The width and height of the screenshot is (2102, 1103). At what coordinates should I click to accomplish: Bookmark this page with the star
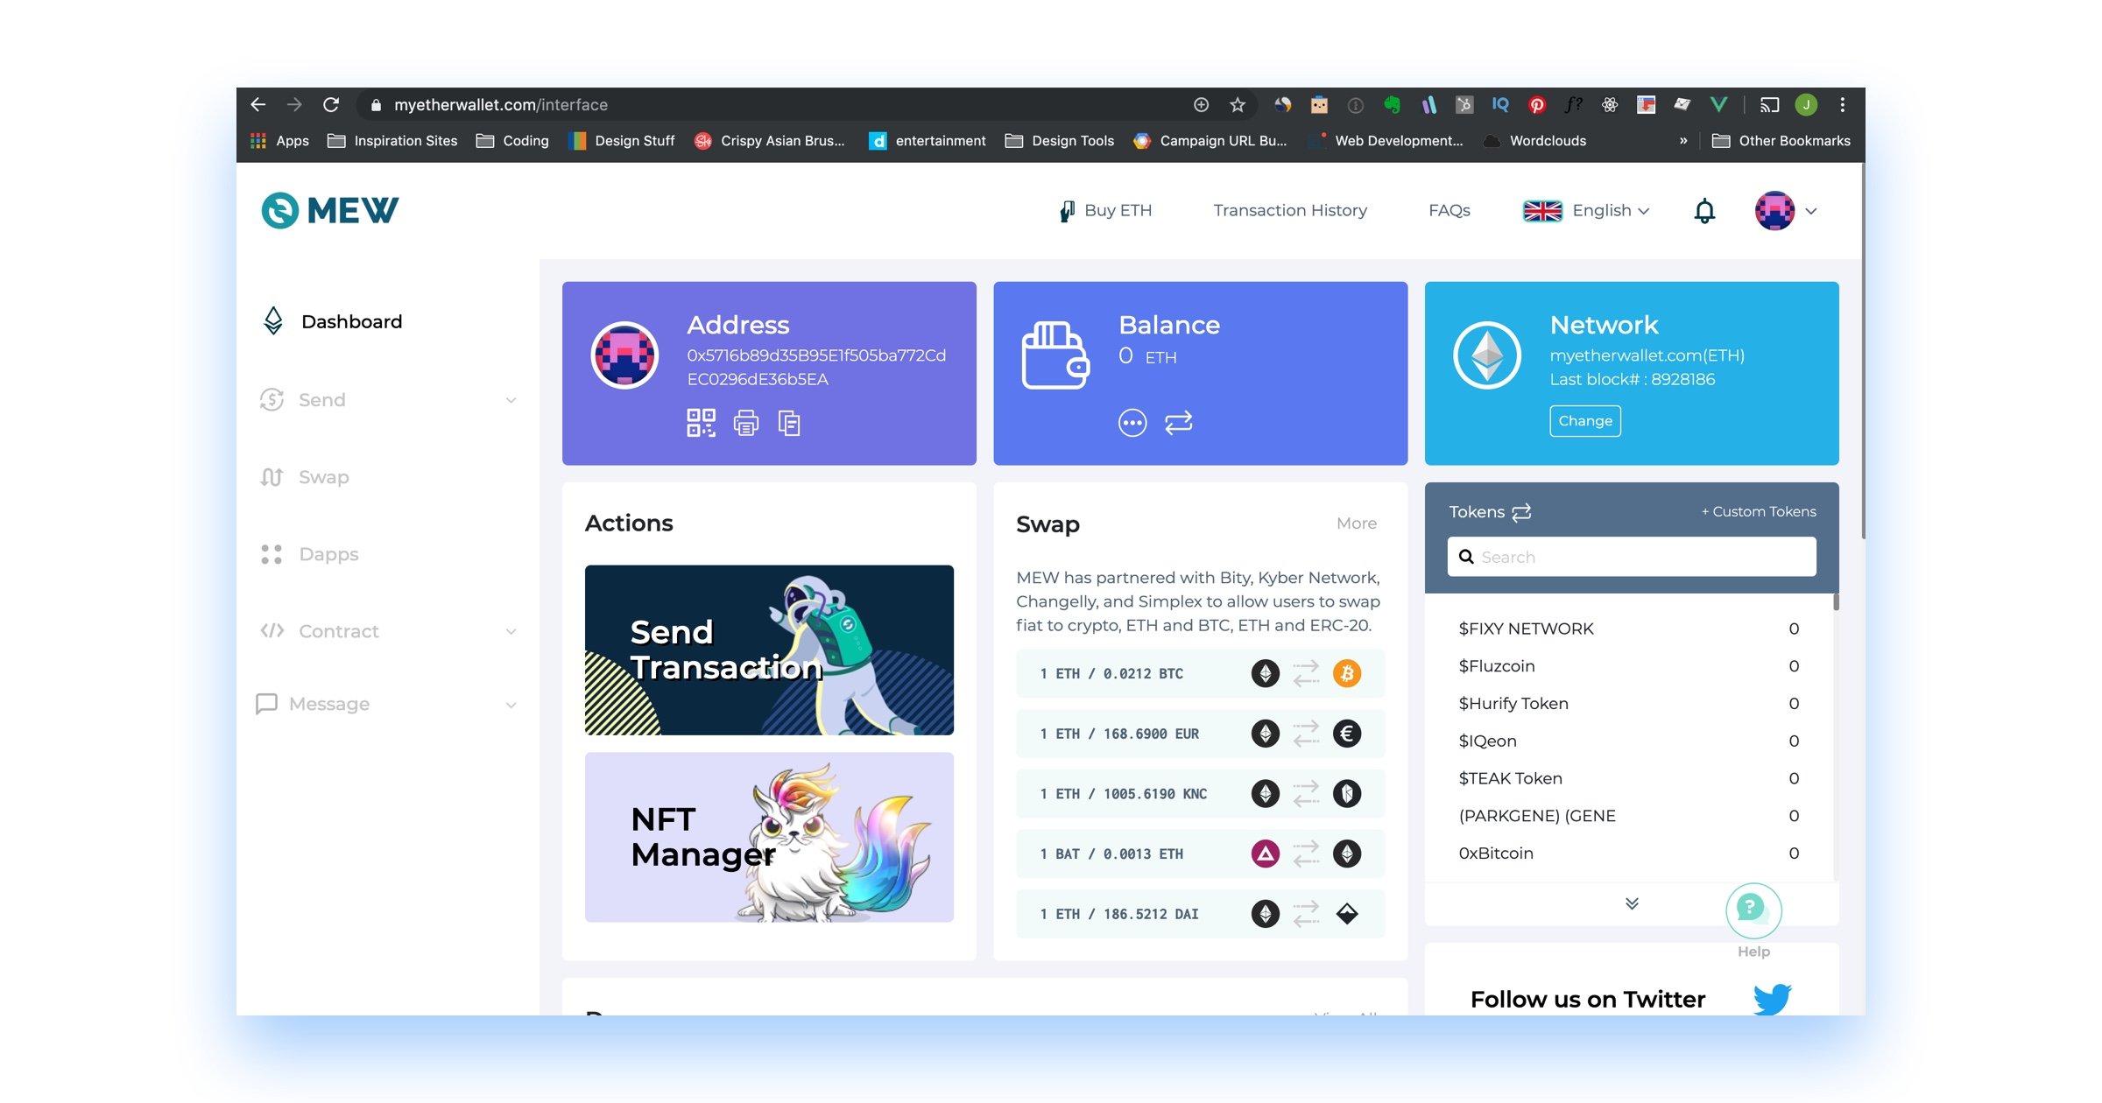tap(1238, 105)
